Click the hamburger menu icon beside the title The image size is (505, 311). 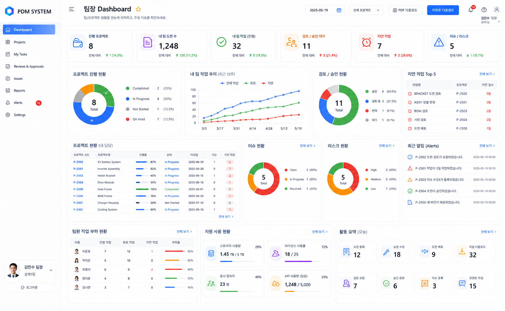(x=71, y=9)
